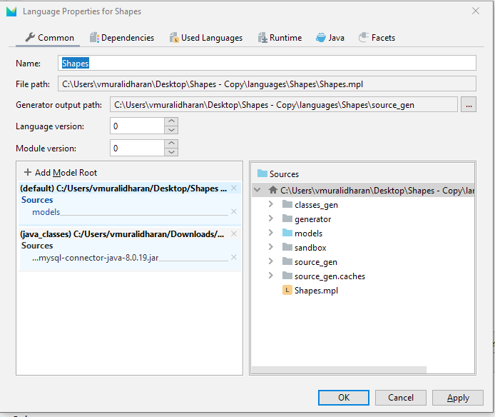Screen dimensions: 495x417
Task: Remove mysql-connector jar source entry
Action: [x=234, y=258]
